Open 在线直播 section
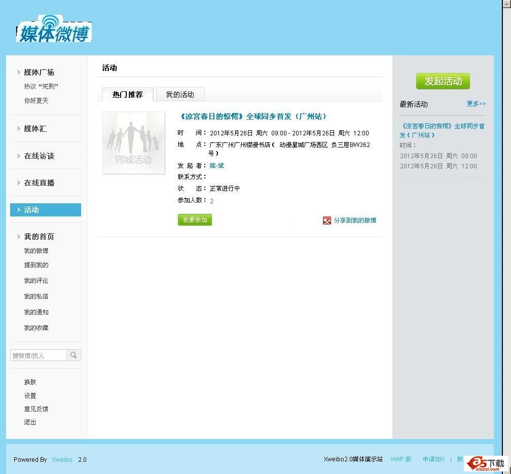The height and width of the screenshot is (474, 511). (39, 183)
